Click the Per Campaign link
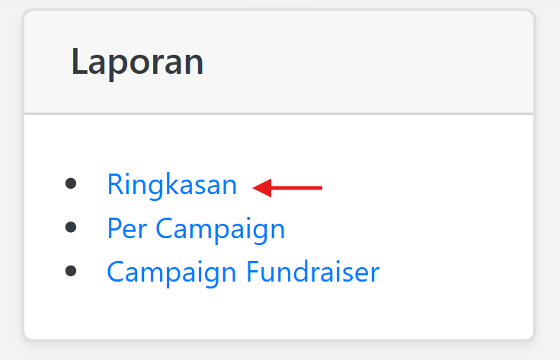 point(196,228)
